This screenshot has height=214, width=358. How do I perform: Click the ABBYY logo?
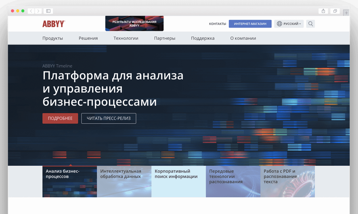tap(53, 24)
